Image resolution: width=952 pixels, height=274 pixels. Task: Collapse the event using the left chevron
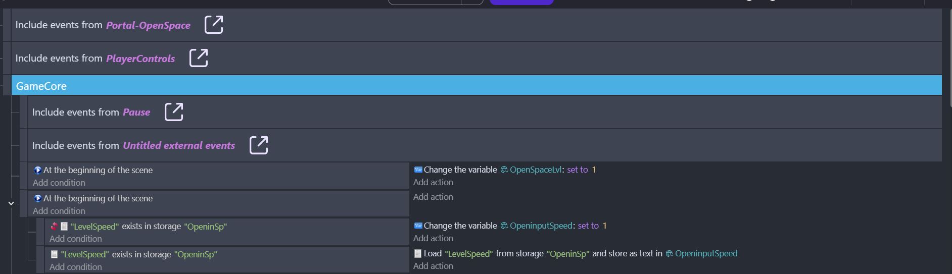coord(11,203)
